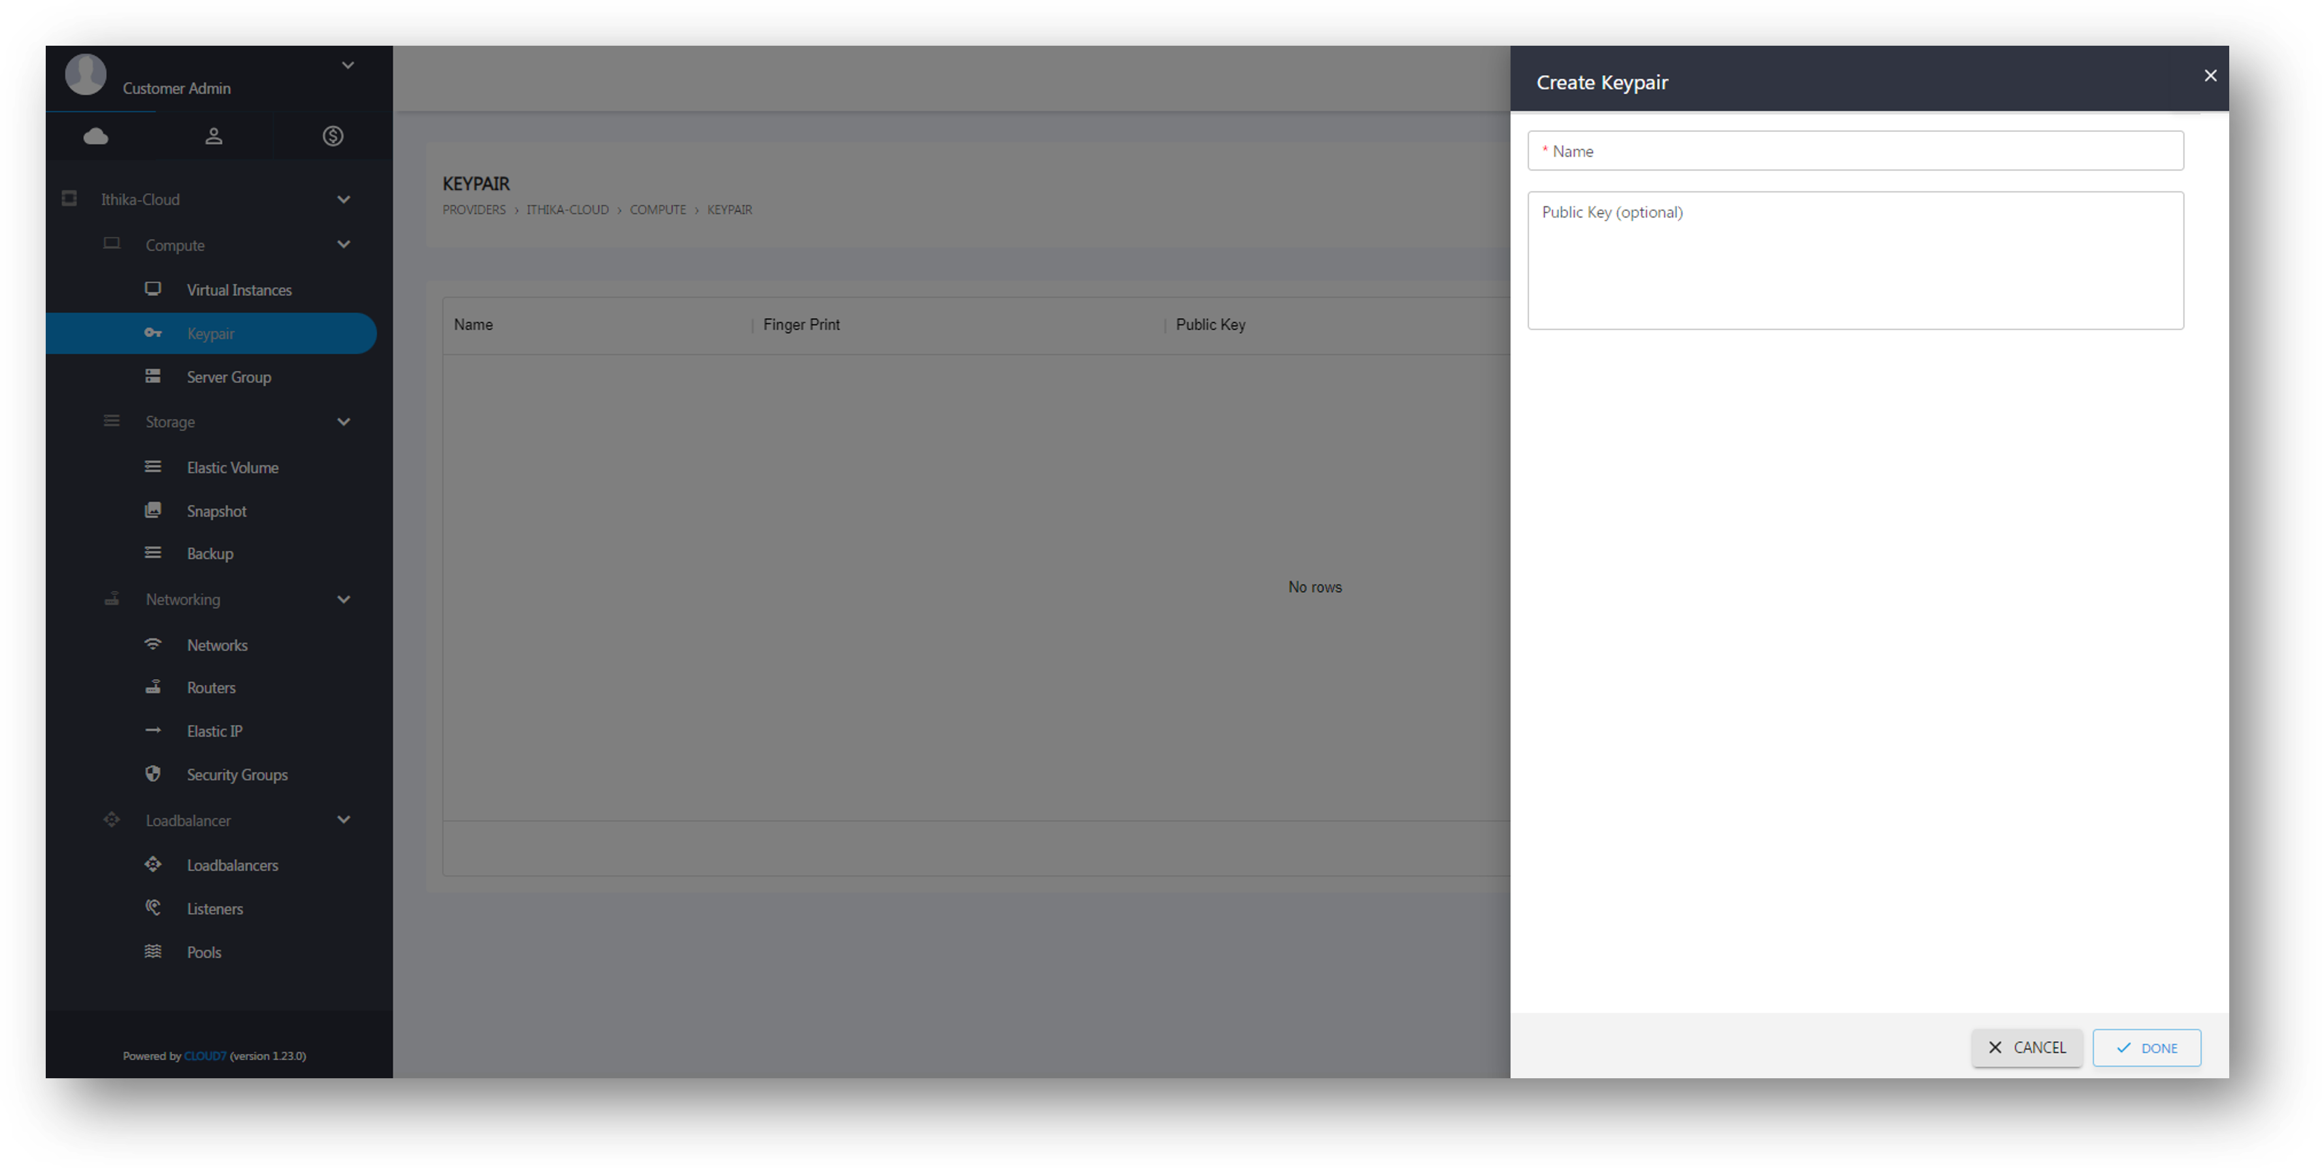Go to Elastic Volume page

pos(233,468)
